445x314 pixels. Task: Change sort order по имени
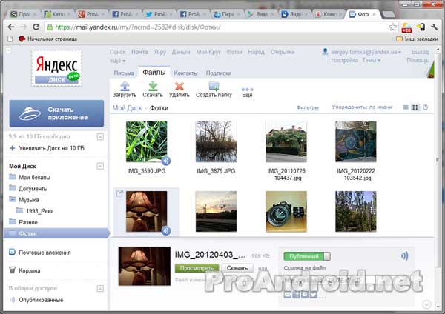point(380,107)
